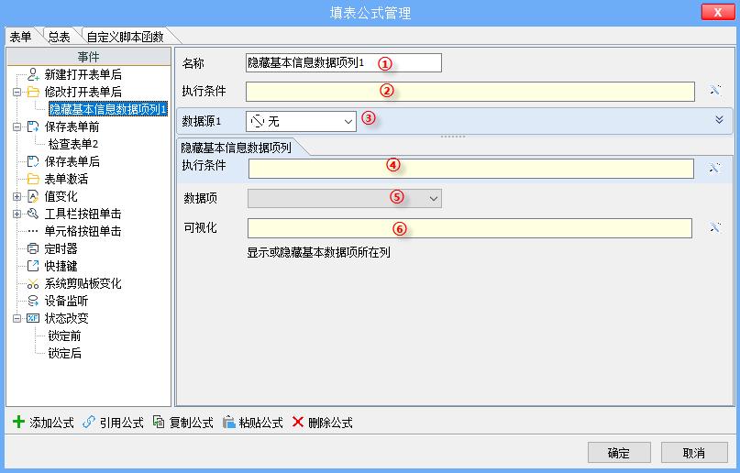The height and width of the screenshot is (473, 740).
Task: Click the 单元格按钮单击 dots icon
Action: [x=33, y=231]
